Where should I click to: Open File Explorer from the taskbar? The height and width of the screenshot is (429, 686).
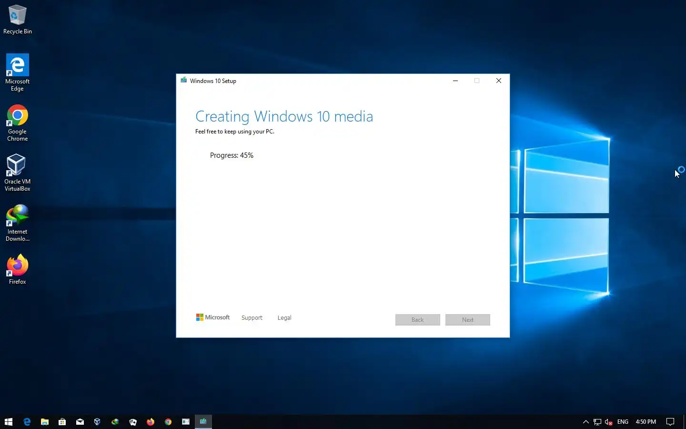[x=44, y=422]
